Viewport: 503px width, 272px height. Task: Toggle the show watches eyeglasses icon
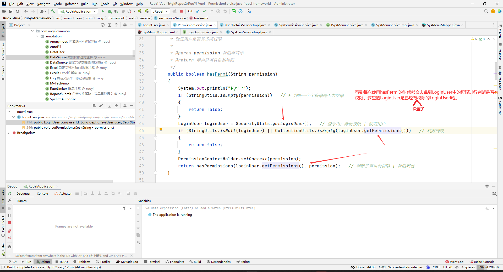point(138,242)
